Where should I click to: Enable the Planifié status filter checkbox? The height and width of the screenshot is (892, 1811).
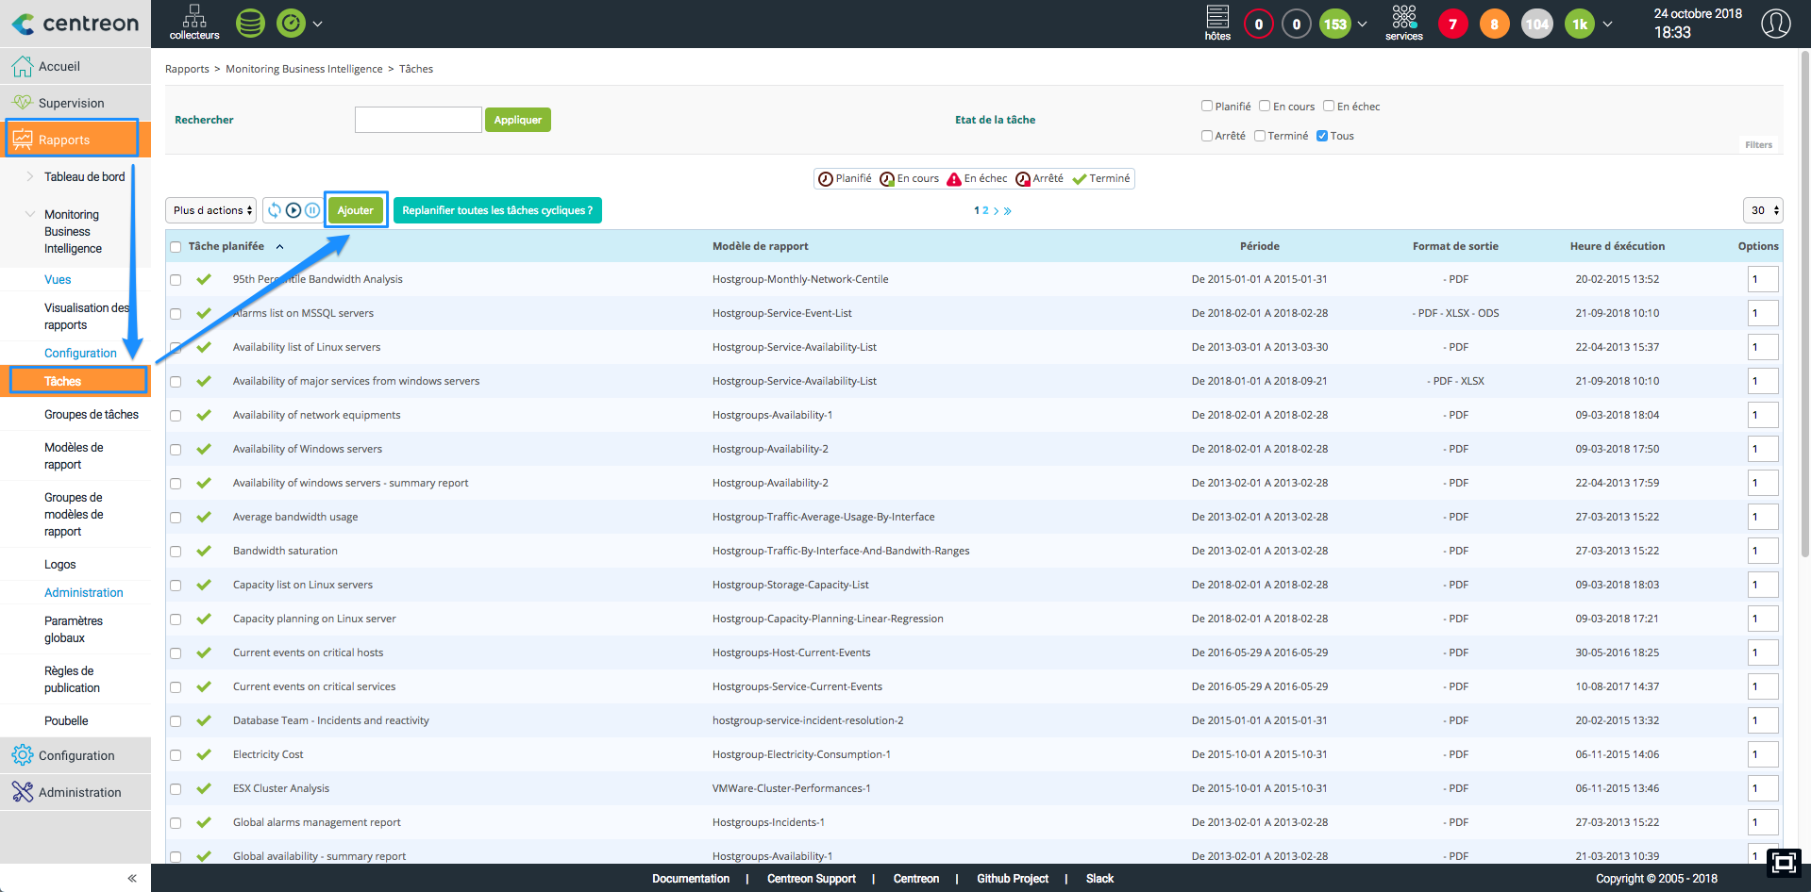(x=1207, y=106)
